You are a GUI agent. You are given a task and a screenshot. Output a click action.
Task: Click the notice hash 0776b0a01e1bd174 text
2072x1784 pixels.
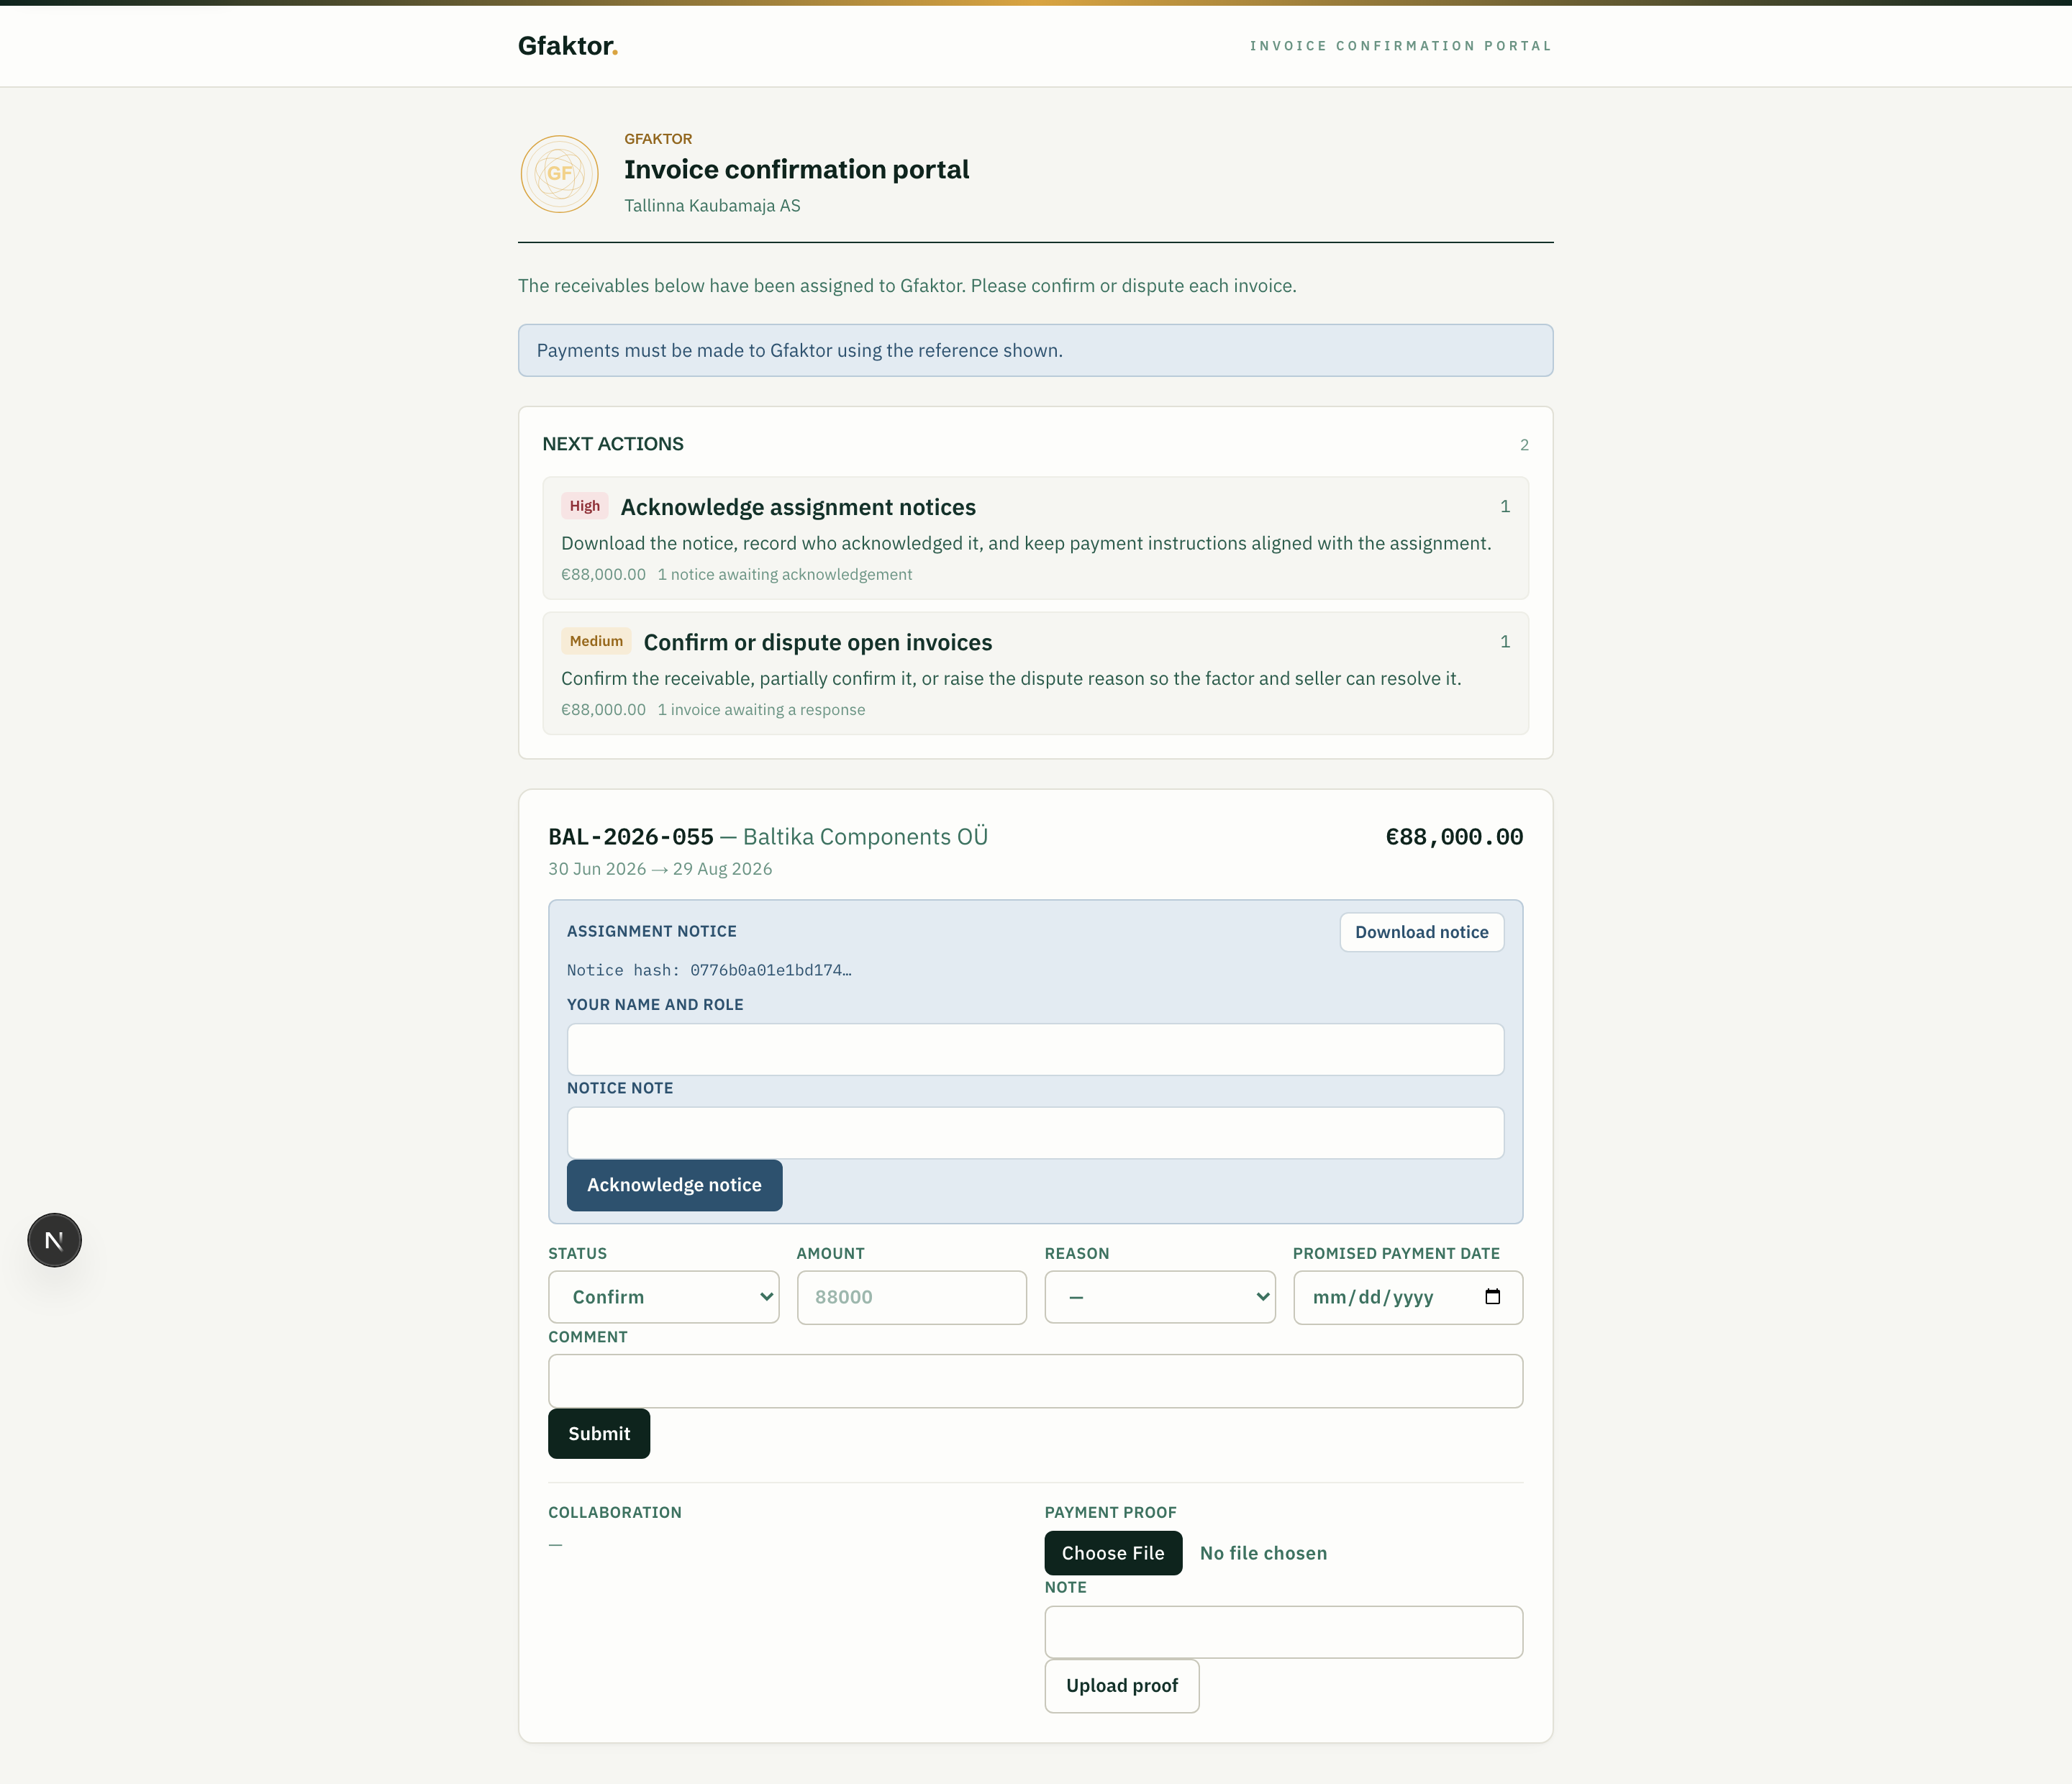[x=770, y=970]
